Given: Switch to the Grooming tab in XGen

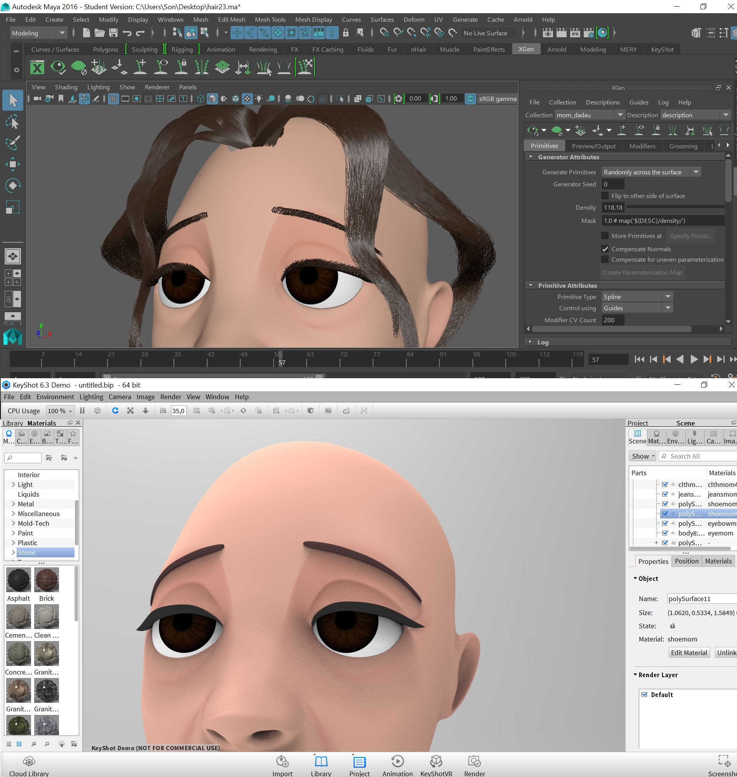Looking at the screenshot, I should [x=683, y=146].
